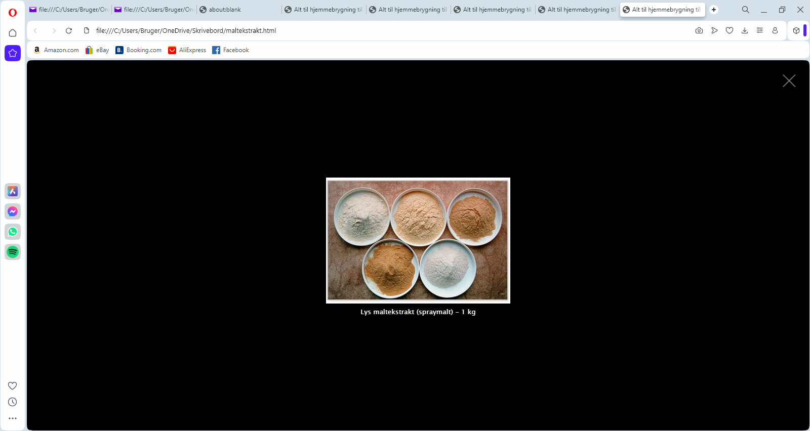Click the file page icon in address bar

tap(87, 30)
